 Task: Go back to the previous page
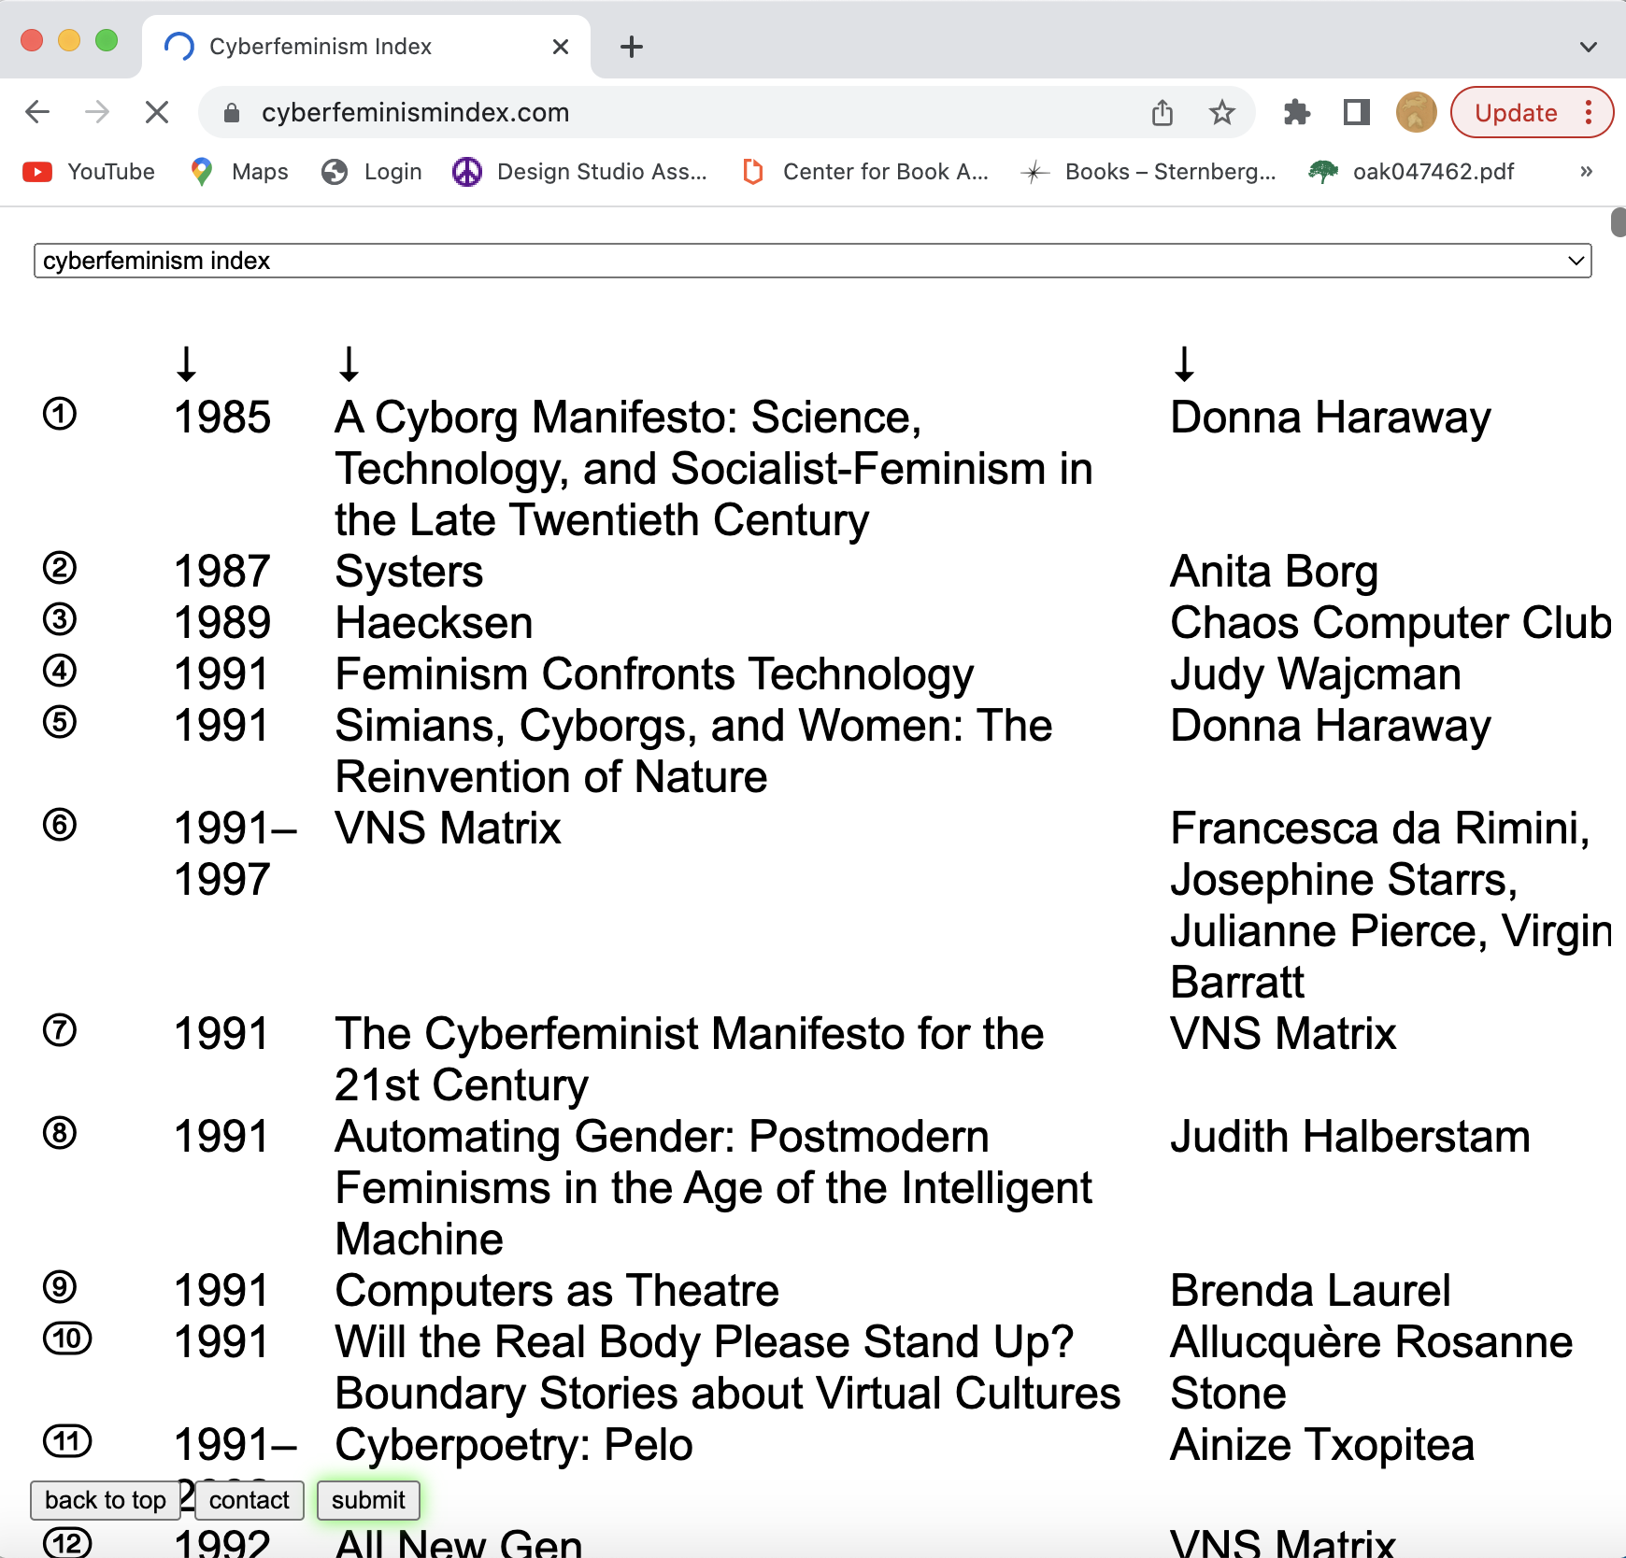point(37,112)
